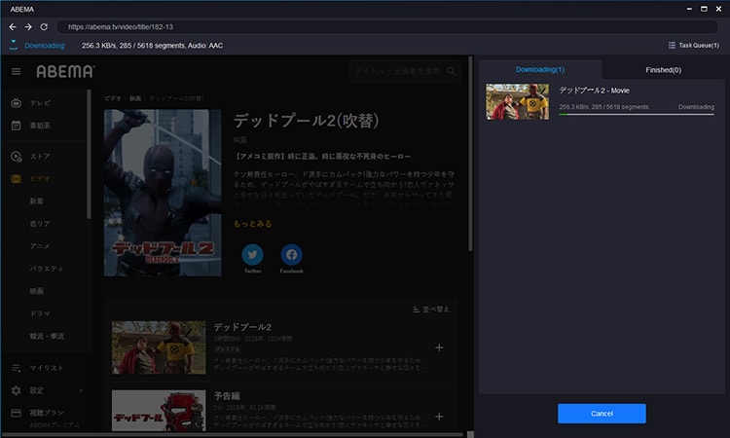
Task: Cancel the download
Action: [x=602, y=414]
